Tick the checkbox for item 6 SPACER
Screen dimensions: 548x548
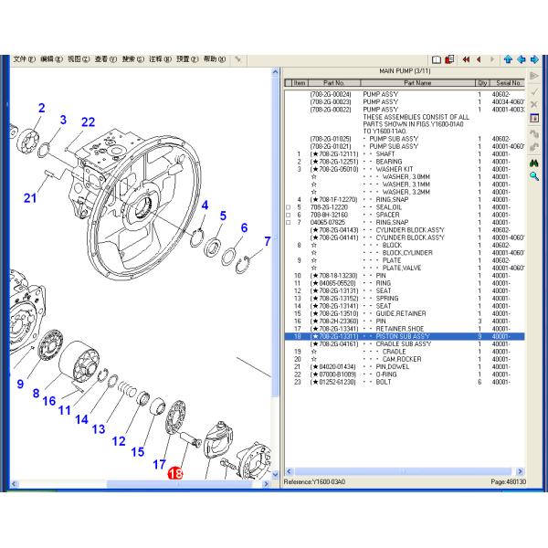289,215
